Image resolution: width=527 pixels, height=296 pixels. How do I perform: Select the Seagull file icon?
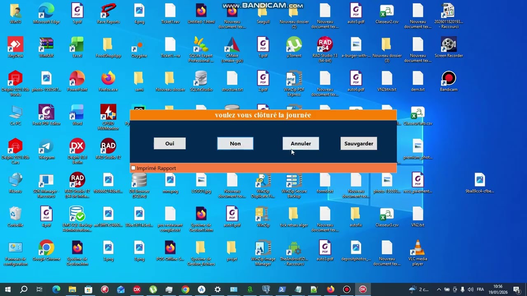[x=263, y=14]
